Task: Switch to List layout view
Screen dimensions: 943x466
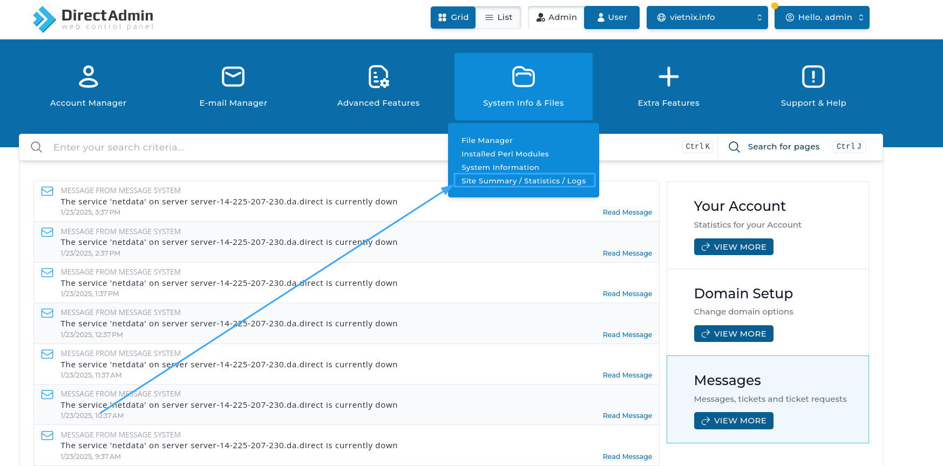Action: pyautogui.click(x=498, y=17)
